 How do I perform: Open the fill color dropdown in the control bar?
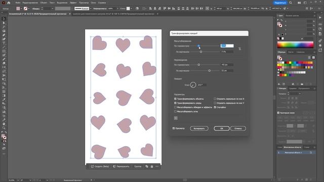pyautogui.click(x=21, y=9)
